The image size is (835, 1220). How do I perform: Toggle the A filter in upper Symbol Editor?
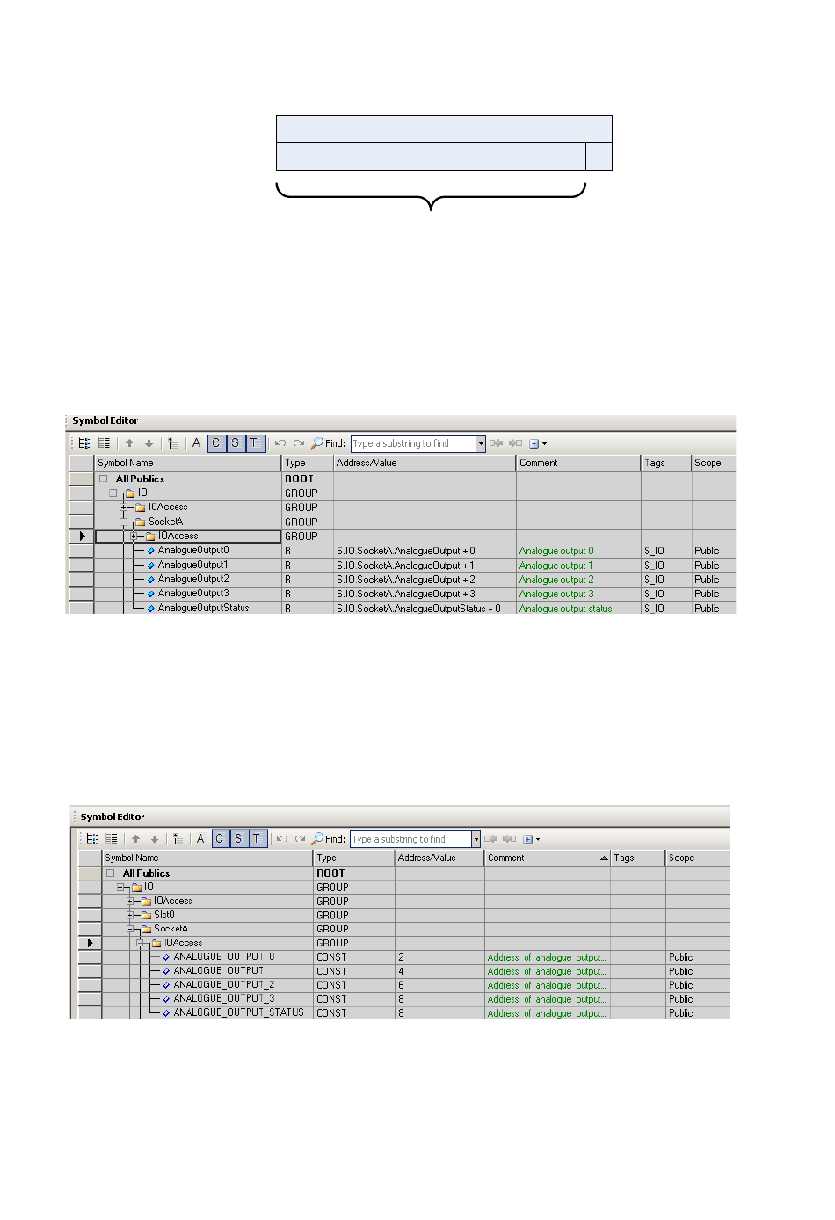(x=196, y=443)
